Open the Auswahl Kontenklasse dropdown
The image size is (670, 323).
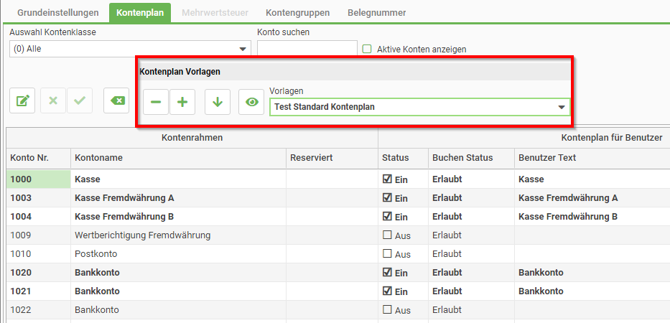click(130, 49)
